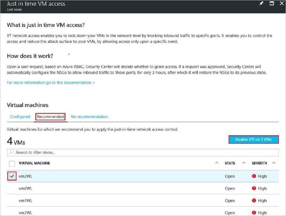Click High severity icon for vm1WL
286x216 pixels.
pos(254,200)
